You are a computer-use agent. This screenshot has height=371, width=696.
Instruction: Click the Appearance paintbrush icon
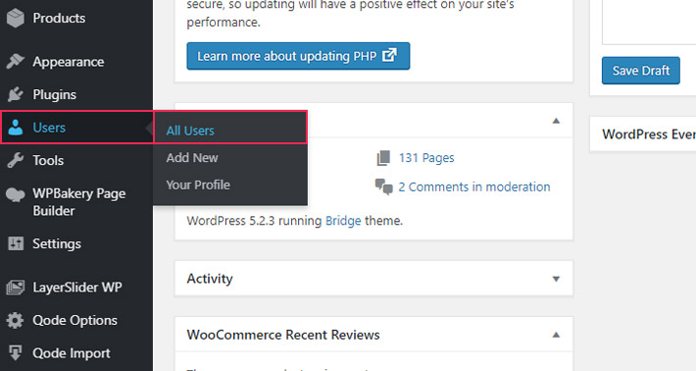pos(16,61)
